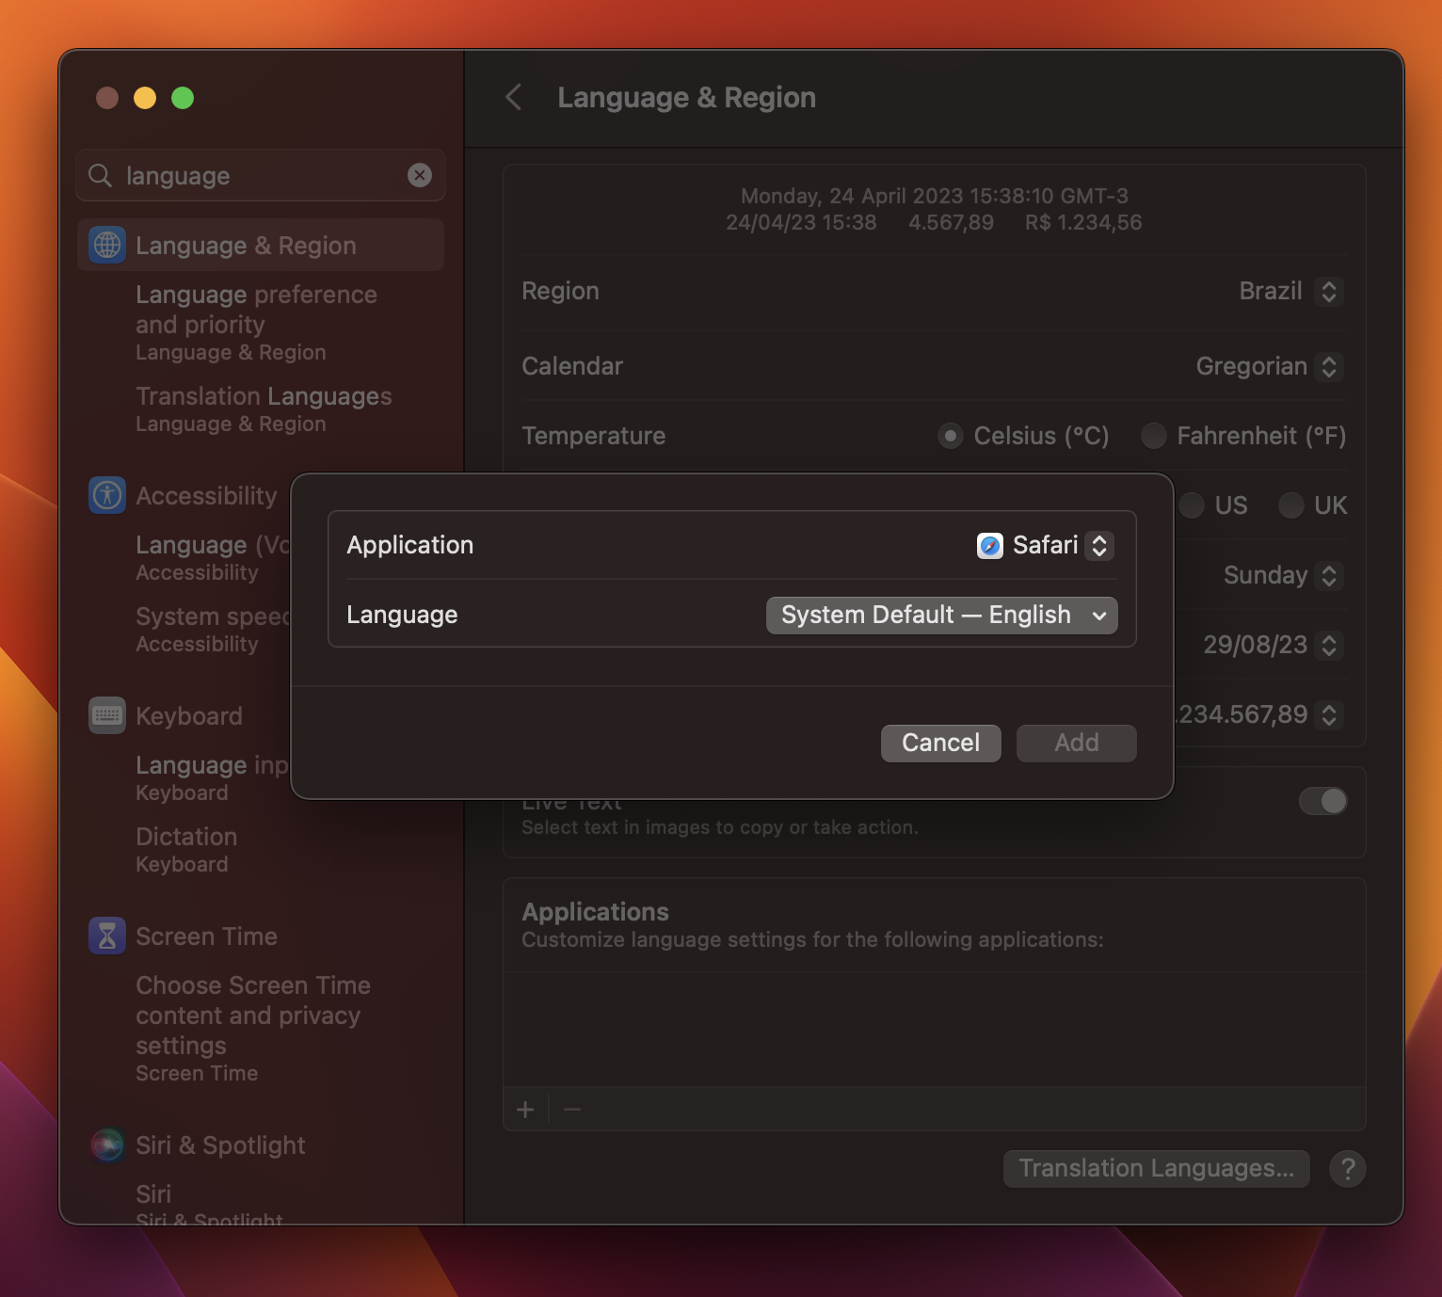The height and width of the screenshot is (1297, 1442).
Task: Clear the search field with X icon
Action: click(x=420, y=175)
